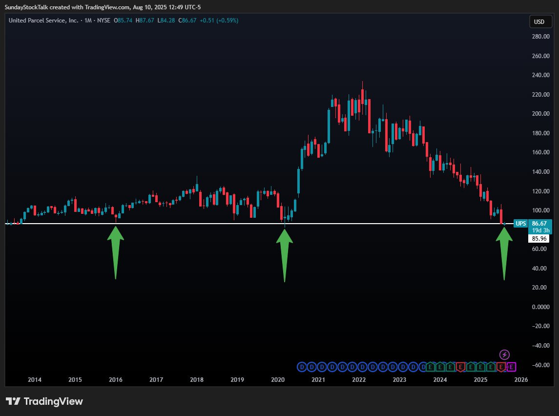
Task: Click the 260.00 price axis label
Action: [540, 56]
